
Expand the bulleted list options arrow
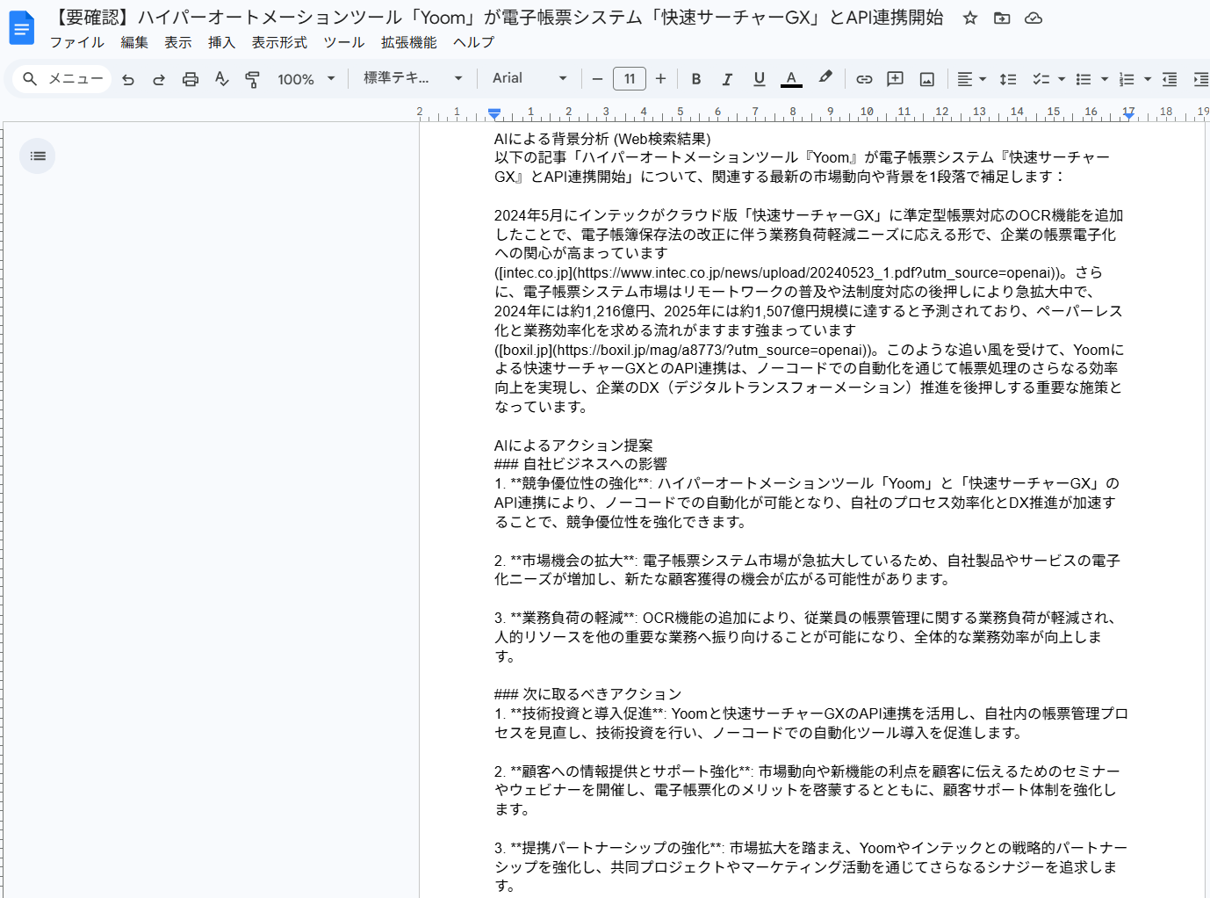pyautogui.click(x=1105, y=79)
